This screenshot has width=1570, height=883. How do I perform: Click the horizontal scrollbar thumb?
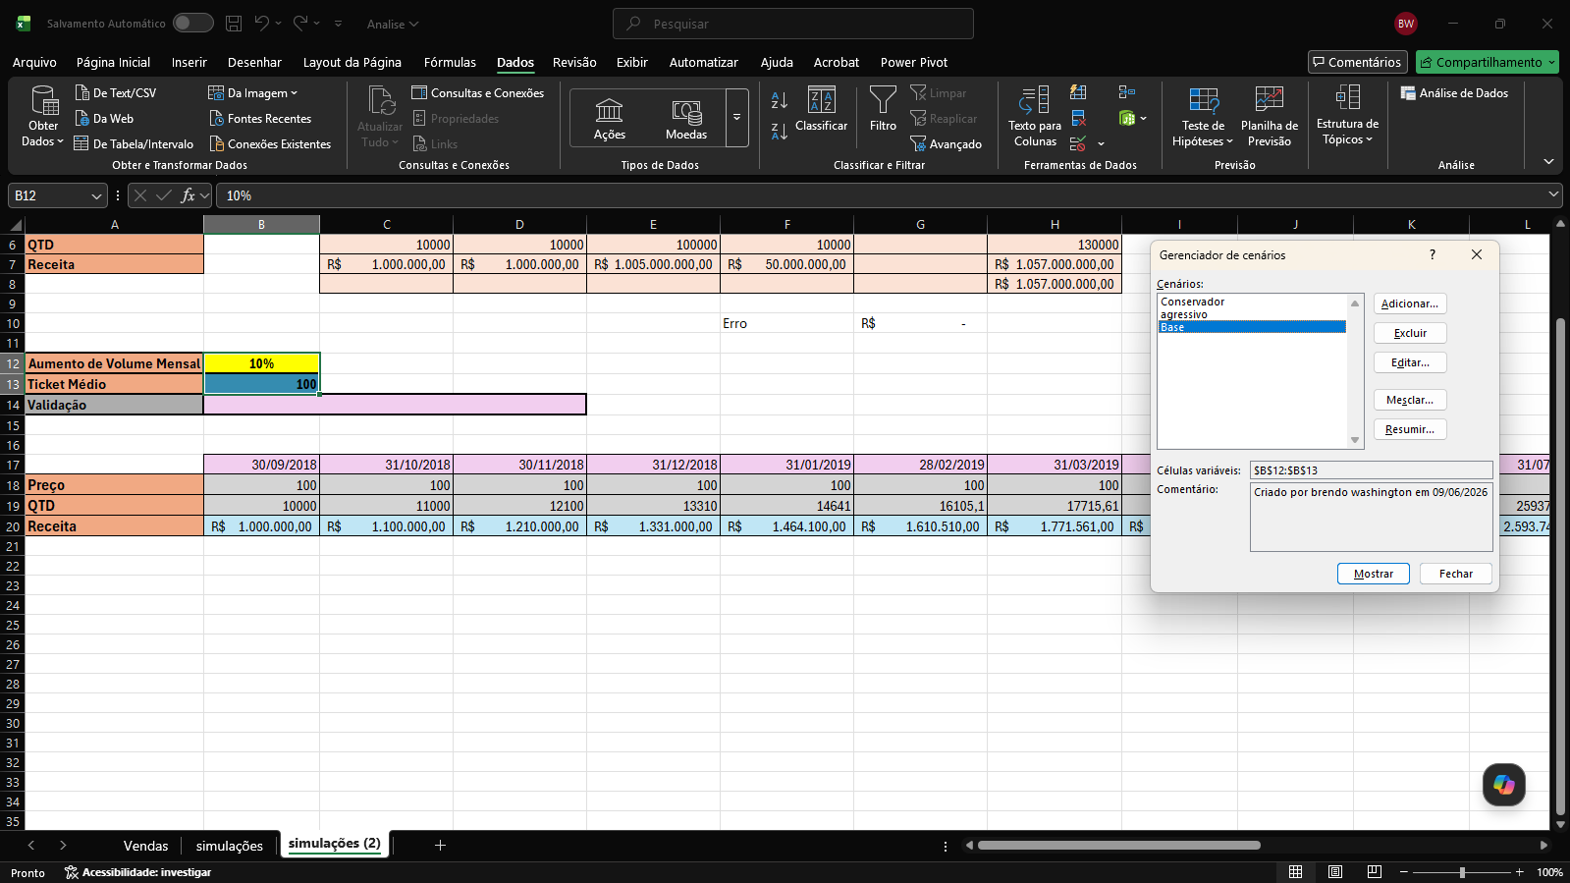(1118, 845)
